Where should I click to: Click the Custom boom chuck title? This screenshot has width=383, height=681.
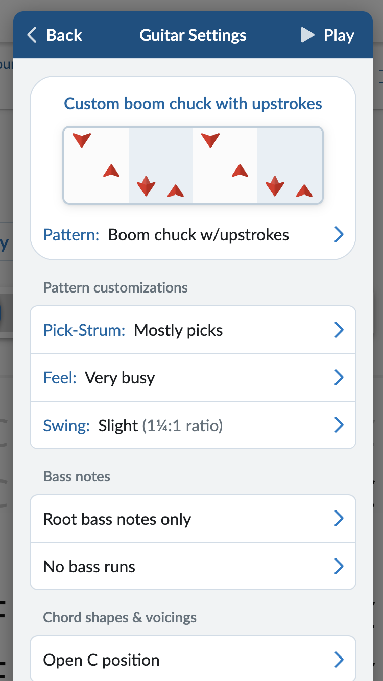(193, 104)
